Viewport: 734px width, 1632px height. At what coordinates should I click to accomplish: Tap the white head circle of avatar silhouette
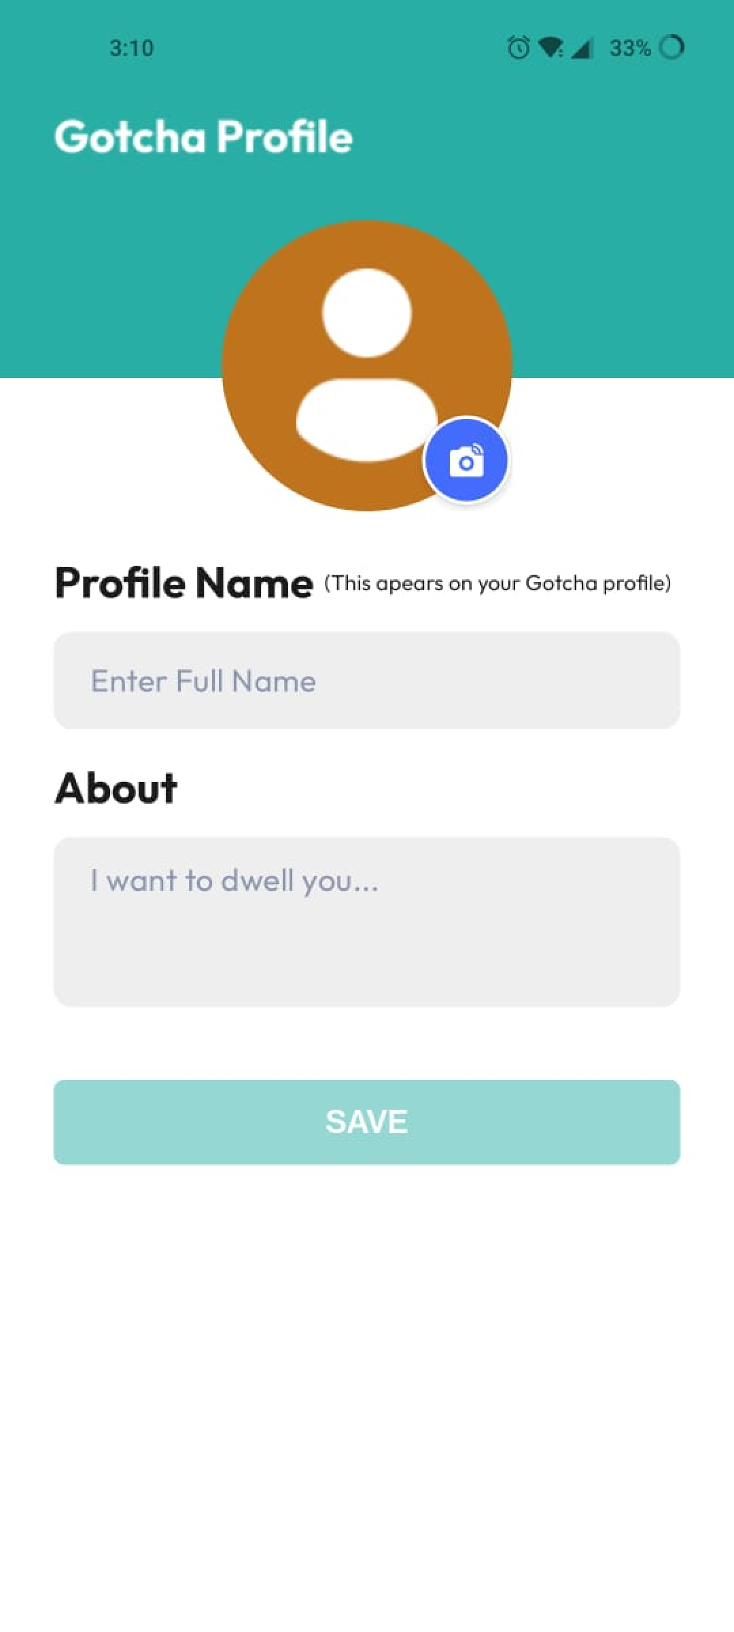(x=367, y=313)
